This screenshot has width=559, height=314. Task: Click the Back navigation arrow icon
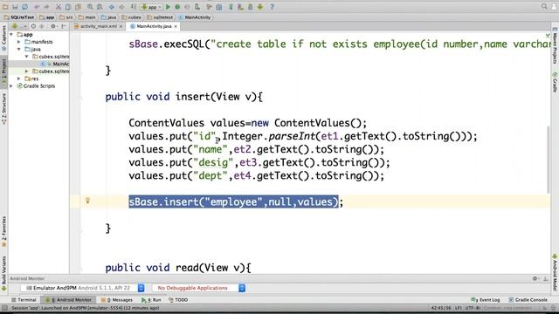[112, 7]
